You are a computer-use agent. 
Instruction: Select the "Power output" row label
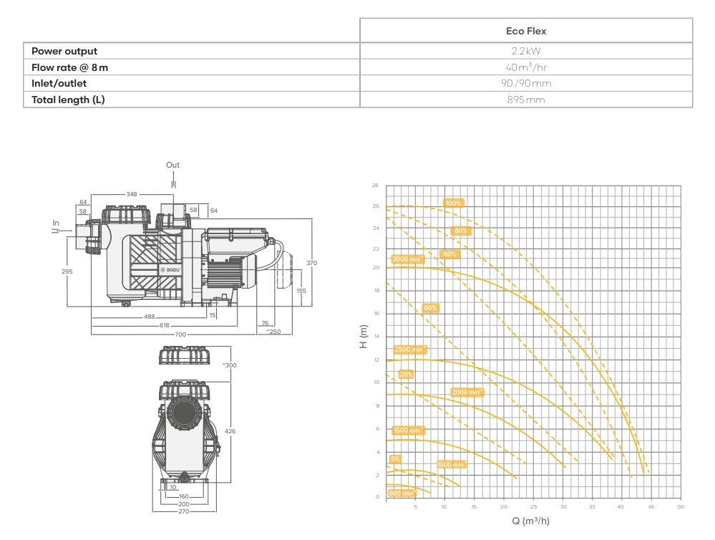click(64, 51)
